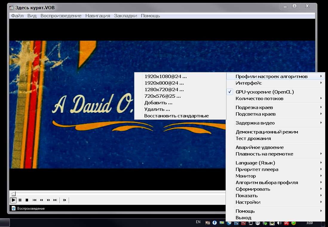Click the Play button in the player controls
Screen dimensions: 328x227
[13, 200]
